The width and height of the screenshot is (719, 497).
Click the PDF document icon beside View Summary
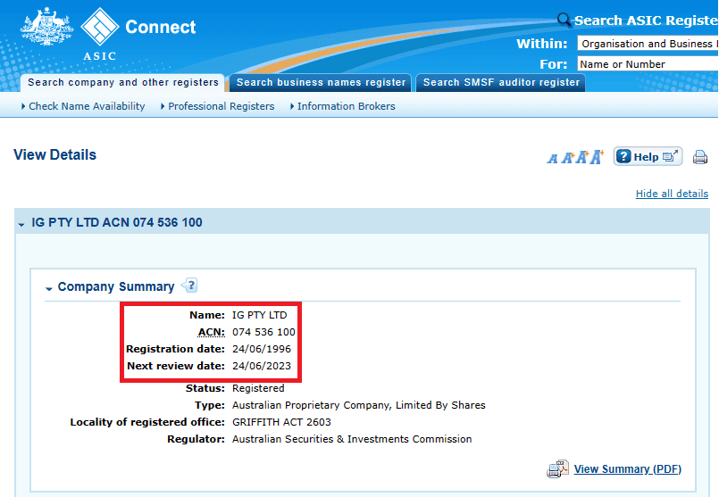(x=557, y=469)
